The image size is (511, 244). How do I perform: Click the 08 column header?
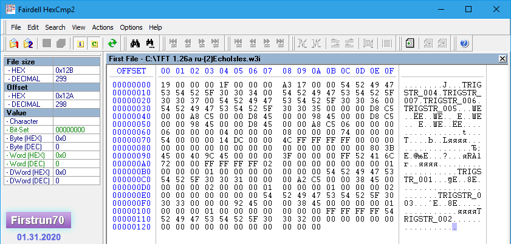point(287,71)
